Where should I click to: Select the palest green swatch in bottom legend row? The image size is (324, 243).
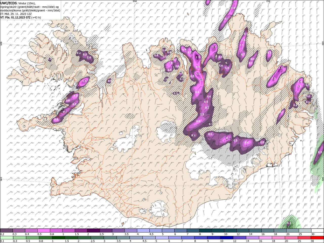click(7, 238)
